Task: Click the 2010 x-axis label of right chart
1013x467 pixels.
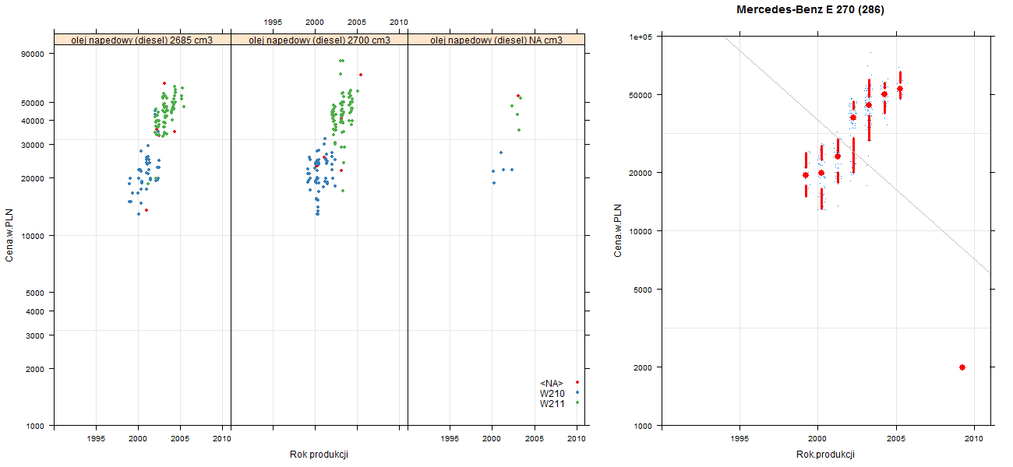Action: [974, 440]
